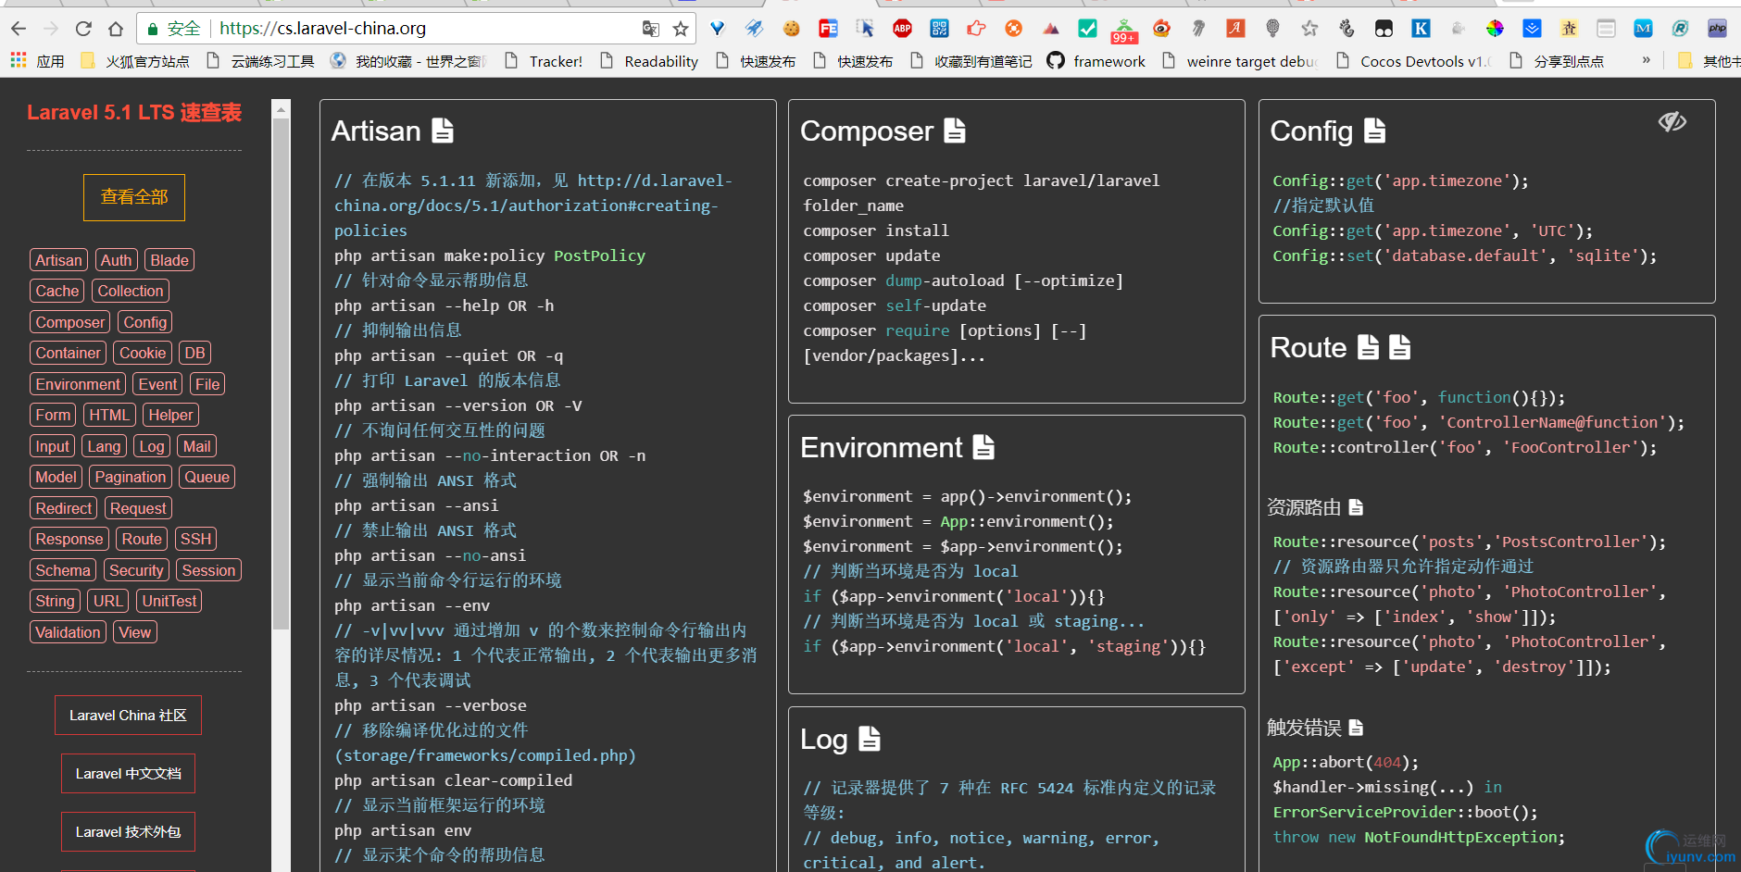Open the php extension icon
Image resolution: width=1741 pixels, height=872 pixels.
pos(1717,29)
